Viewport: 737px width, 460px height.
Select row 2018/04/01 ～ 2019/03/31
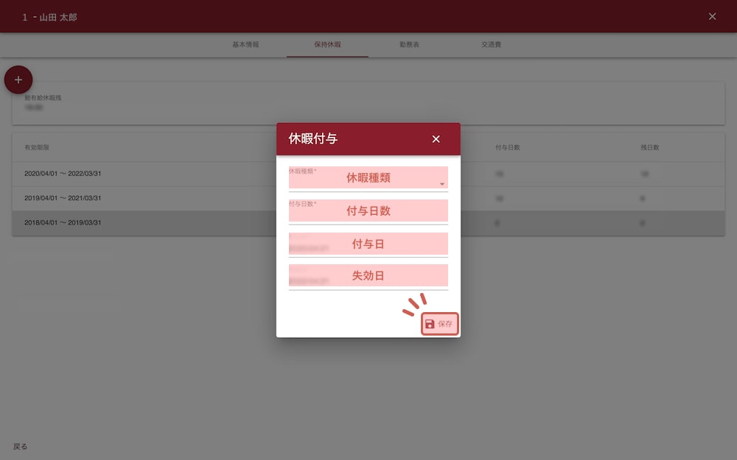63,222
